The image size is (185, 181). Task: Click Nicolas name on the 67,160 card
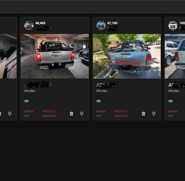pos(102,91)
